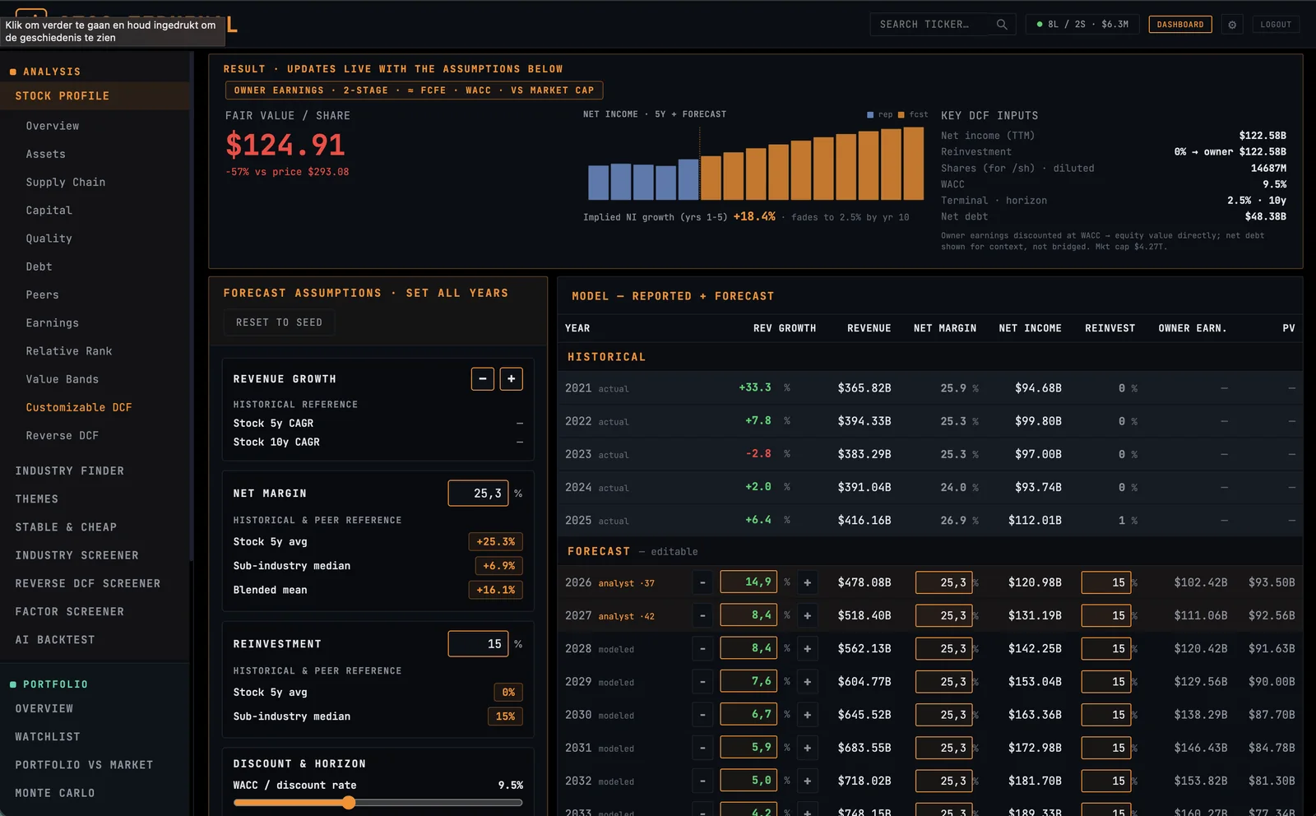
Task: Select Reverse DCF in sidebar
Action: 63,436
